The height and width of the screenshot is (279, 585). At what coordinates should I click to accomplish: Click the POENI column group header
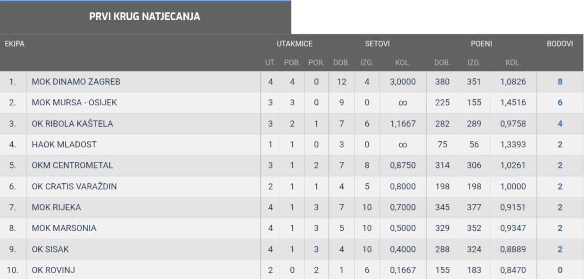pyautogui.click(x=481, y=44)
